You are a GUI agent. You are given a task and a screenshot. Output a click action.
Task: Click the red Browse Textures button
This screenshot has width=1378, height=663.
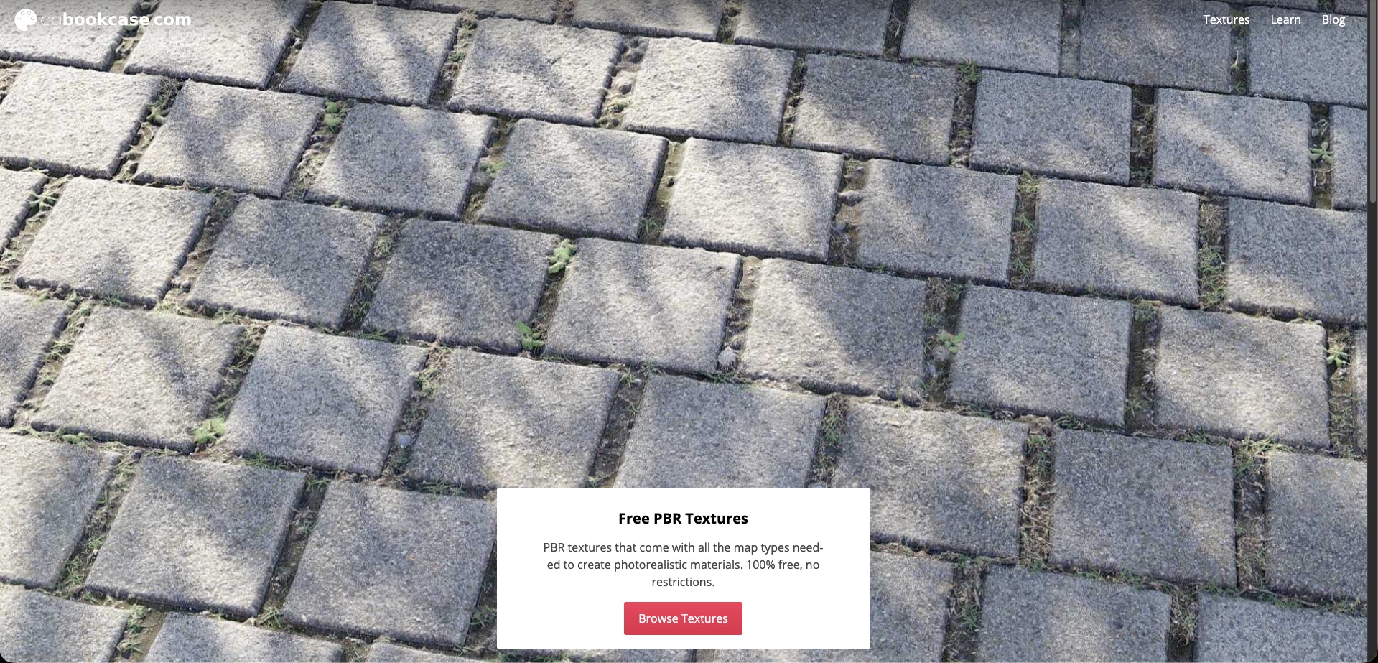click(x=683, y=618)
